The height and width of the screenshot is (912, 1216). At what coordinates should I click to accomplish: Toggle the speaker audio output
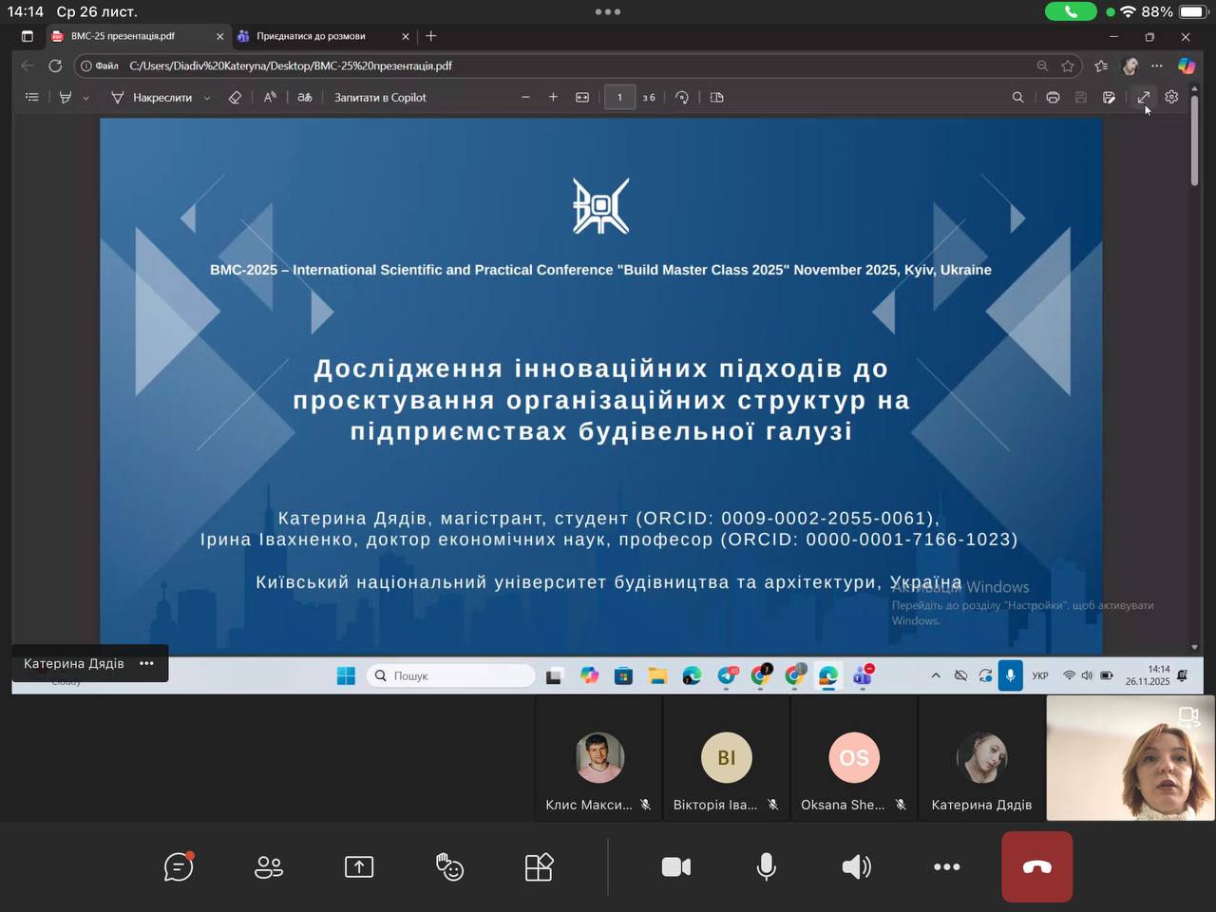pyautogui.click(x=856, y=866)
